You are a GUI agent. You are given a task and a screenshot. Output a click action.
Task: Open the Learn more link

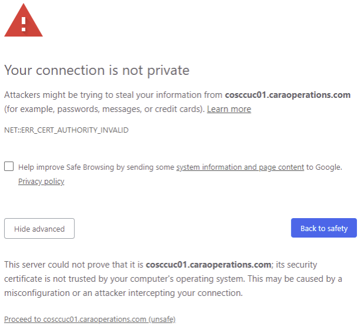tap(229, 109)
